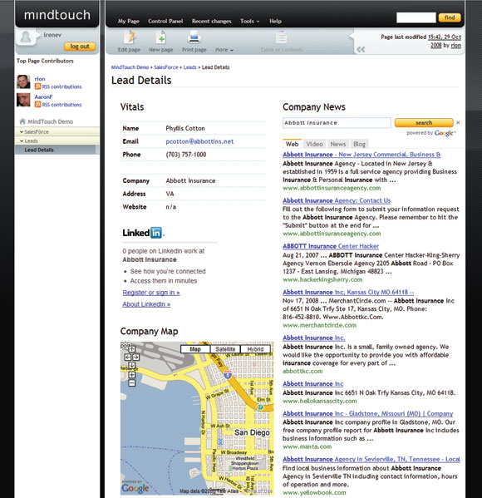Pan the company map left

coord(127,357)
